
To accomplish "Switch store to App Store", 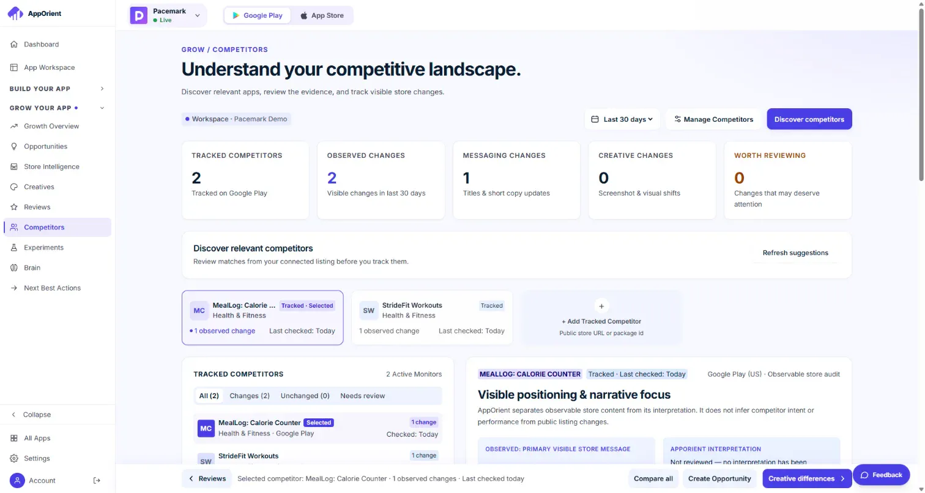I will coord(322,15).
